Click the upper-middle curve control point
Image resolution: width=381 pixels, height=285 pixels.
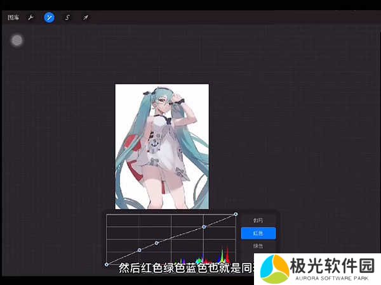point(204,226)
